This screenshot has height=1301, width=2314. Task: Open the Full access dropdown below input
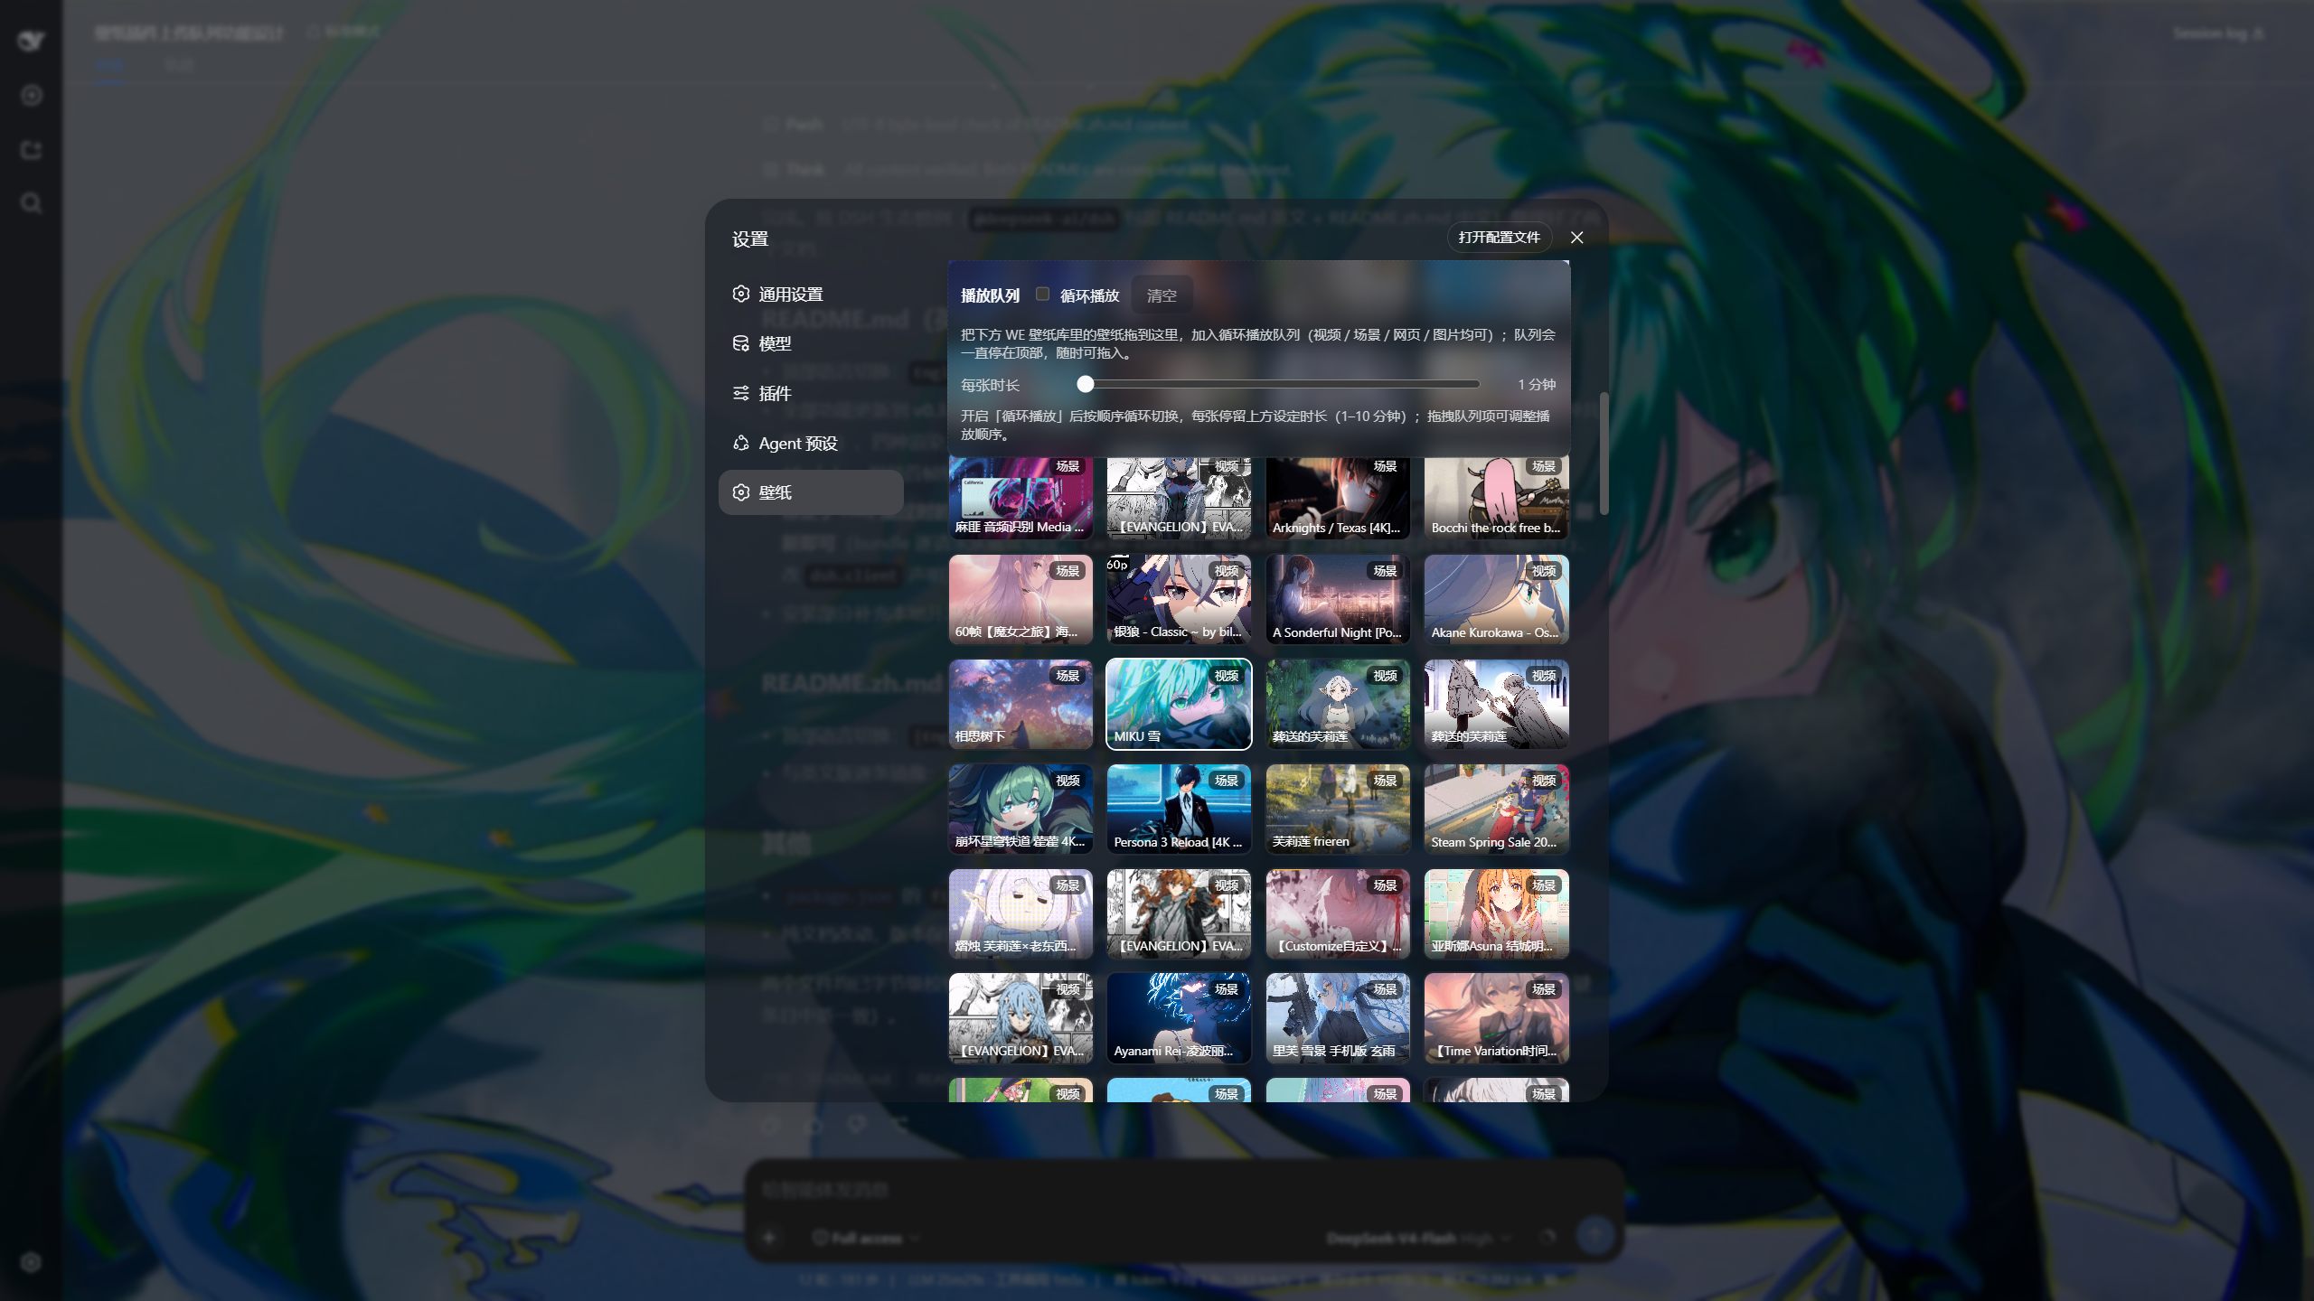coord(865,1238)
